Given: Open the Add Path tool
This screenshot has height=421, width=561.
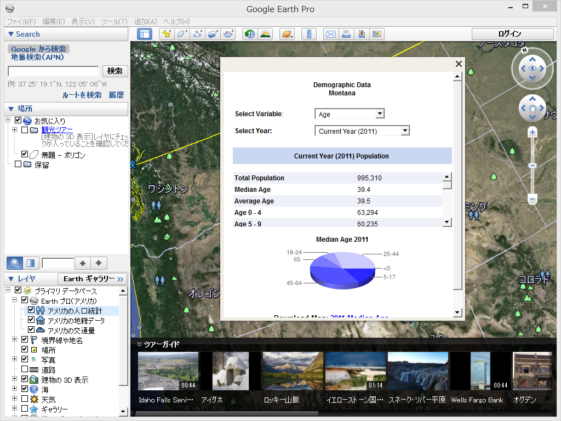Looking at the screenshot, I should pos(198,33).
